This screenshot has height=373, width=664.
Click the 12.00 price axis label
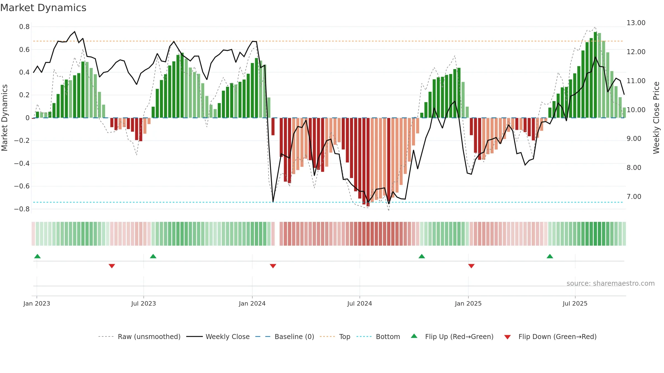[x=636, y=52]
